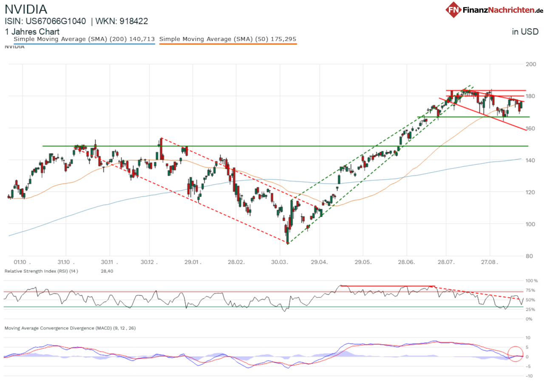Click the '1 Jahres Chart' label
This screenshot has height=382, width=544.
coord(32,32)
